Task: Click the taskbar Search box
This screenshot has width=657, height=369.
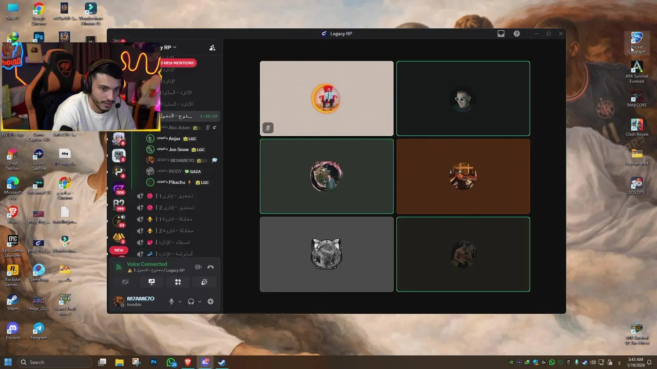Action: pos(54,362)
